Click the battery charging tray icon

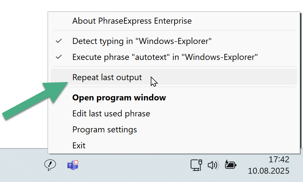230,165
